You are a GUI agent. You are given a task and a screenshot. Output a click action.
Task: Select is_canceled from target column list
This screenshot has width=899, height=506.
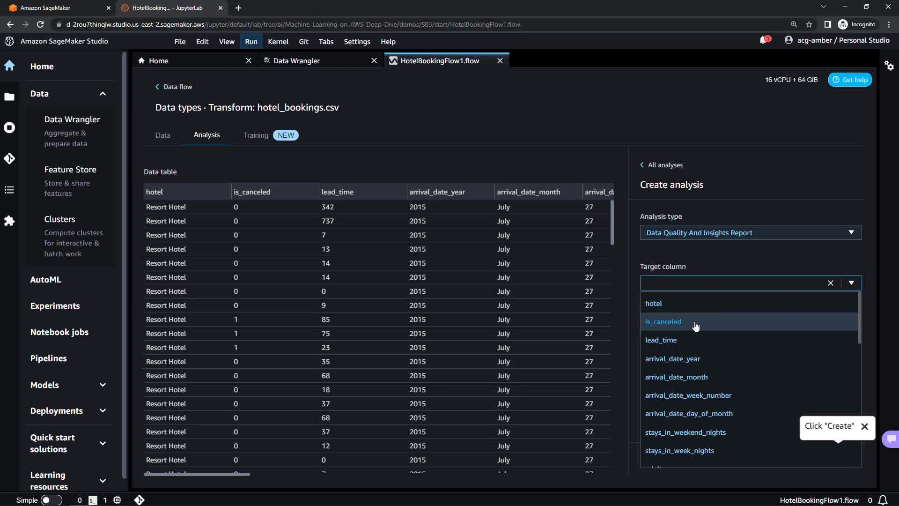click(x=663, y=322)
